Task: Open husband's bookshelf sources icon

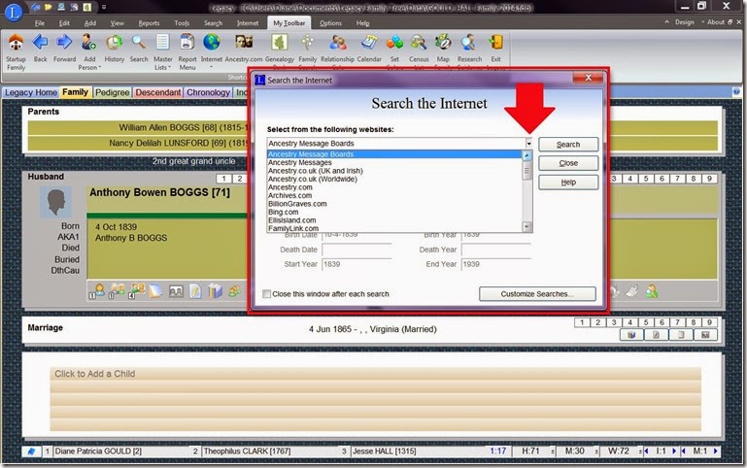Action: point(215,291)
